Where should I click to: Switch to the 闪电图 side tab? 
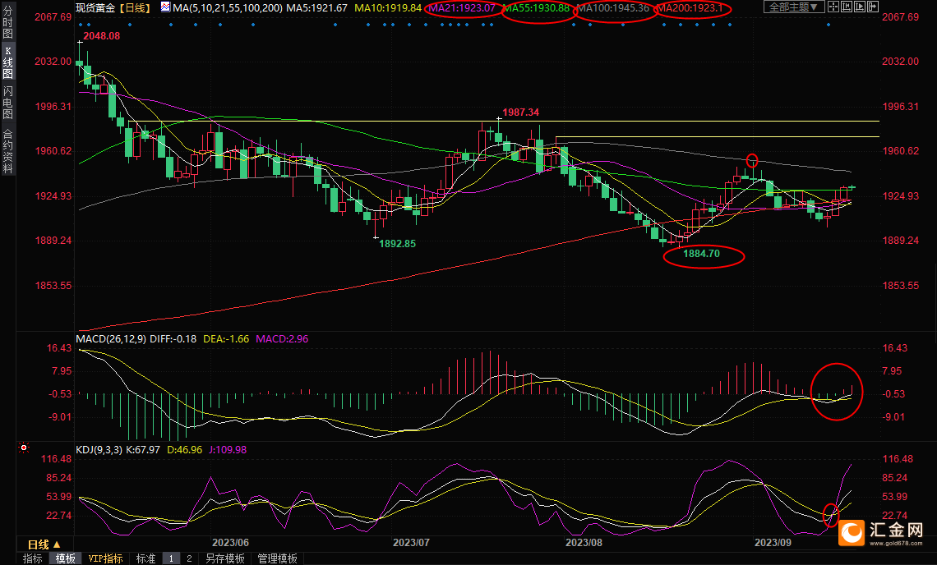coord(7,102)
